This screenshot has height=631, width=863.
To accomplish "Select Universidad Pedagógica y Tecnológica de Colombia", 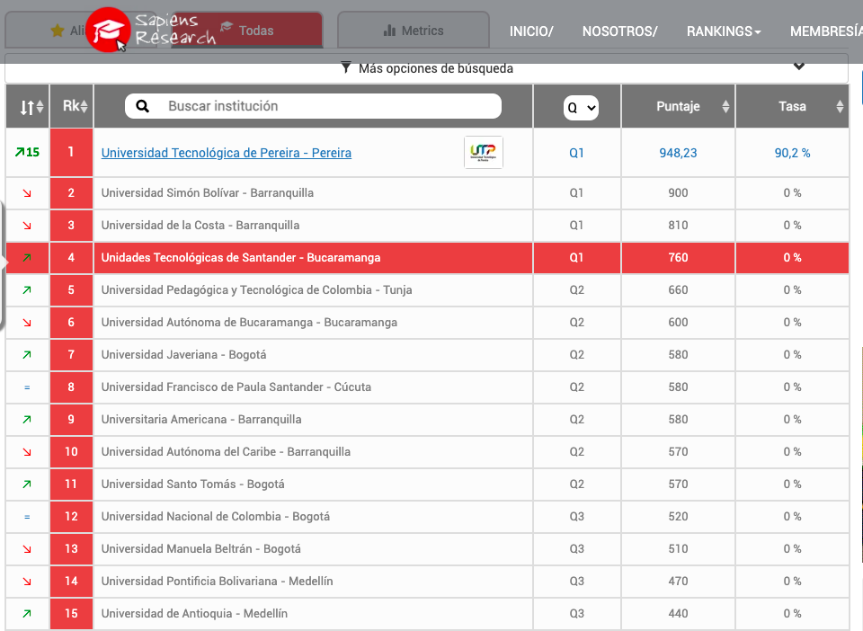I will tap(256, 290).
